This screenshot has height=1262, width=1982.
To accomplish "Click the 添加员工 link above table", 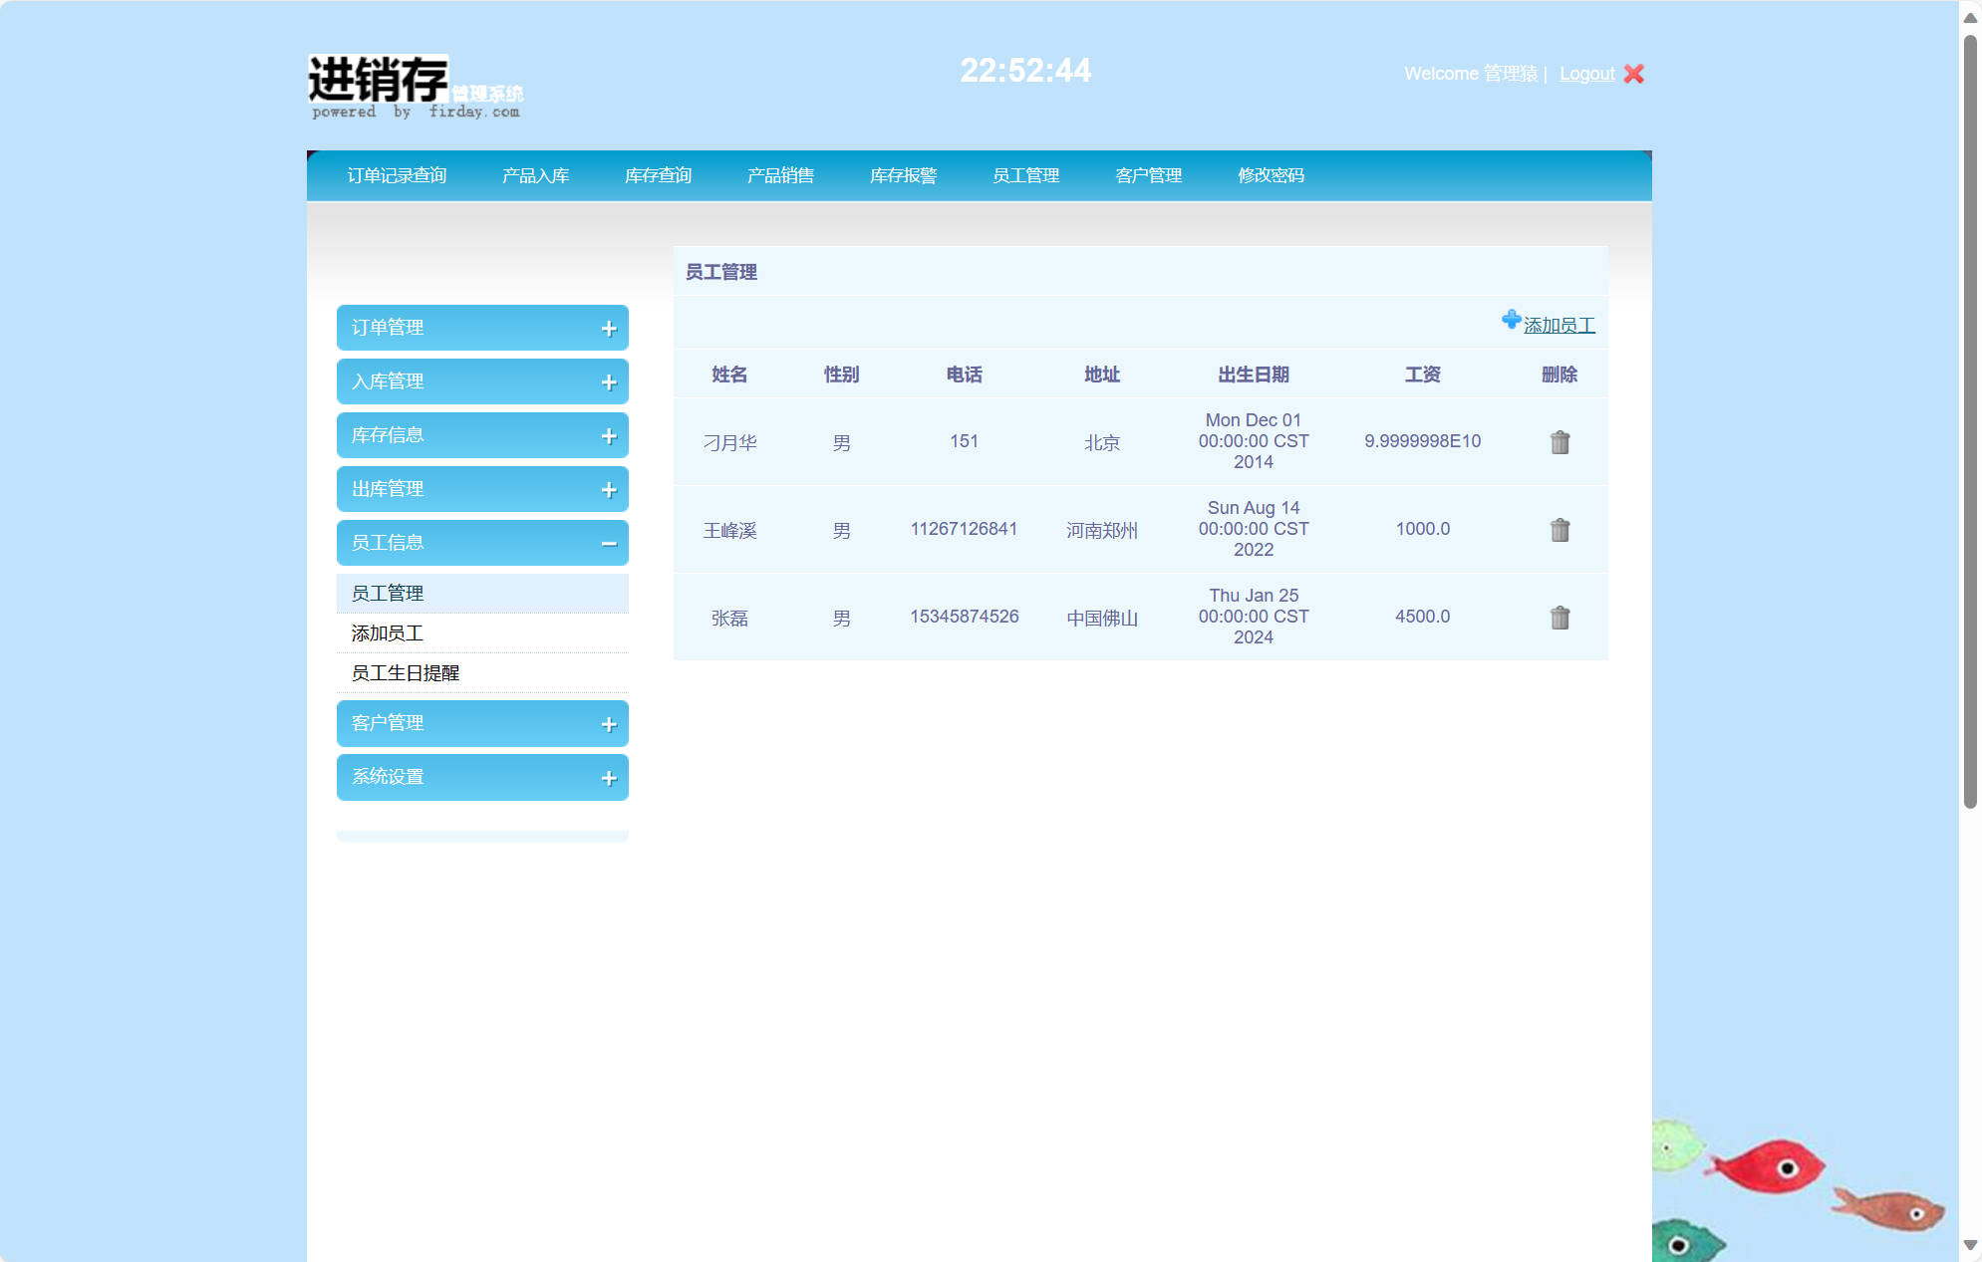I will (x=1558, y=326).
